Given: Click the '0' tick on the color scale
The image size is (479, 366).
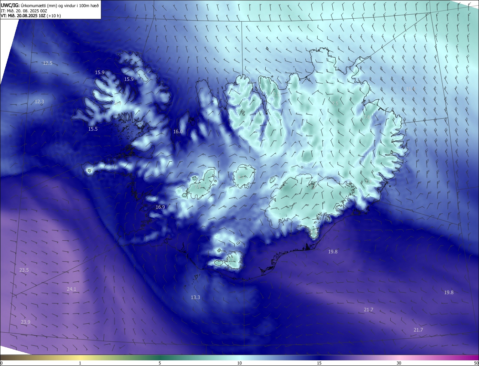Looking at the screenshot, I should [1, 363].
